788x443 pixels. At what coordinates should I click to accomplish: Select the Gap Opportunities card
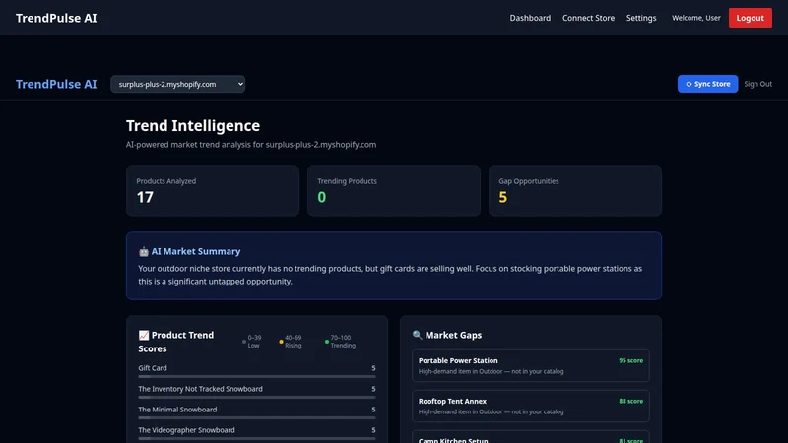point(575,191)
